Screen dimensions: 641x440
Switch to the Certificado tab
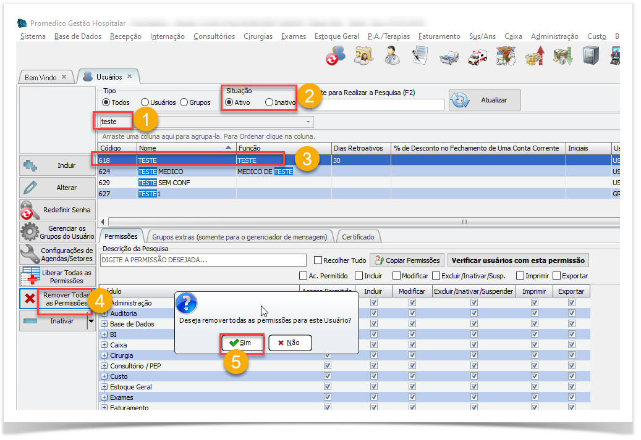(x=357, y=236)
